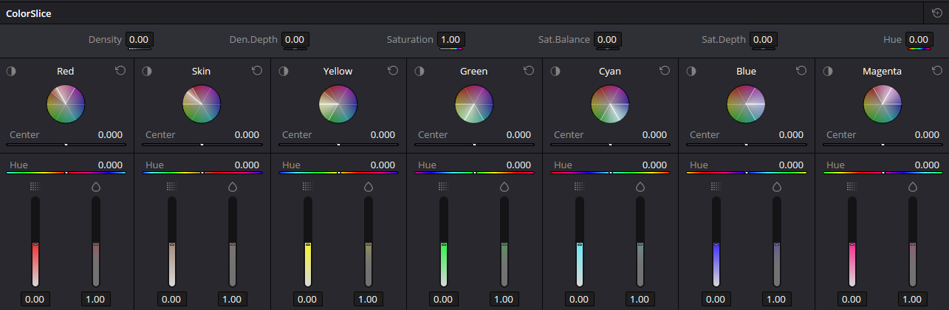Click the Blue Center value 0.000
949x310 pixels.
pos(791,135)
